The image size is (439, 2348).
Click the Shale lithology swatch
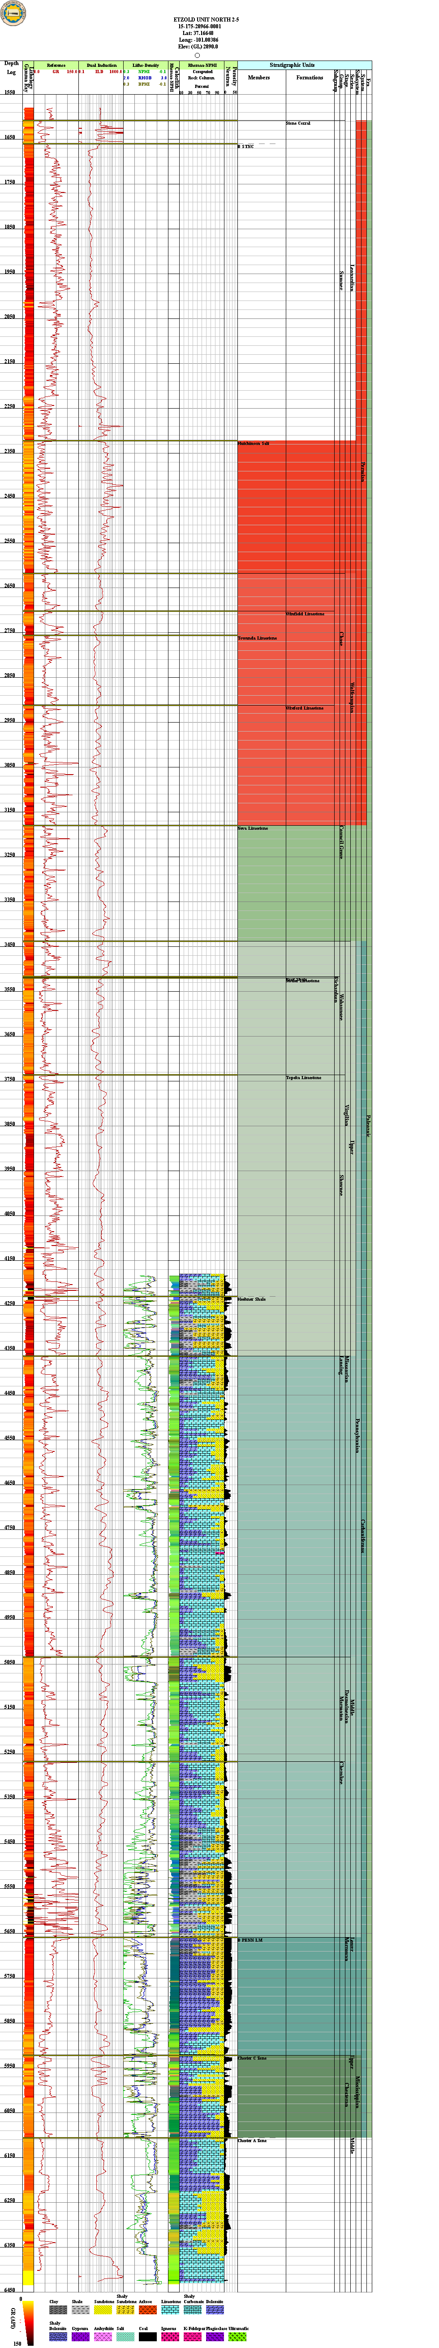[x=80, y=2311]
